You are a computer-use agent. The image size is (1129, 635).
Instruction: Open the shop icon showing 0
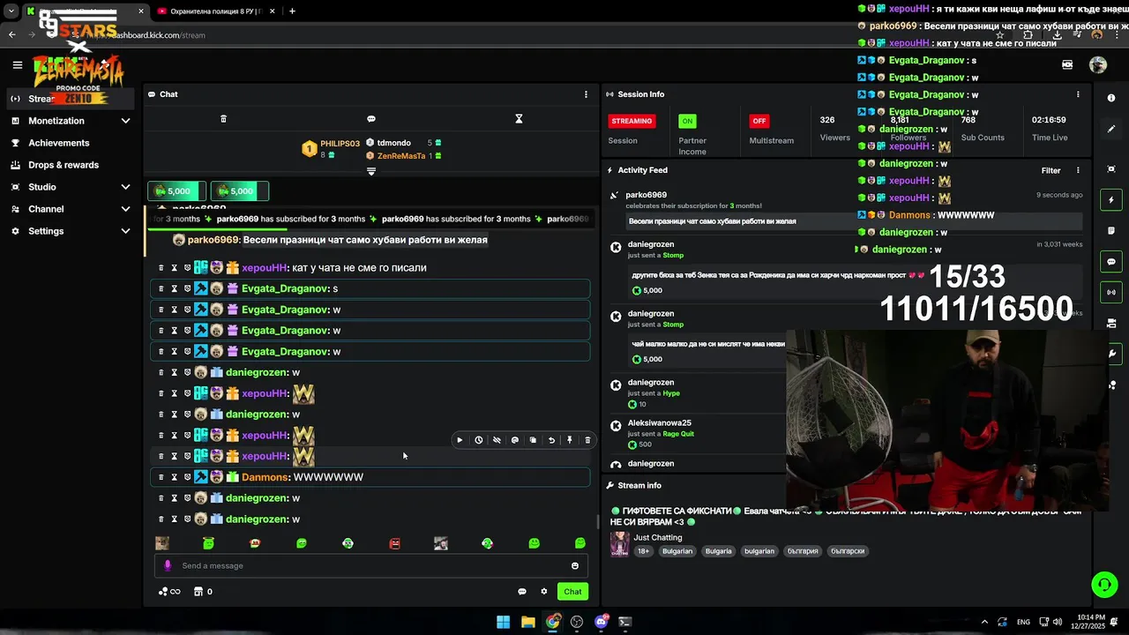(203, 592)
